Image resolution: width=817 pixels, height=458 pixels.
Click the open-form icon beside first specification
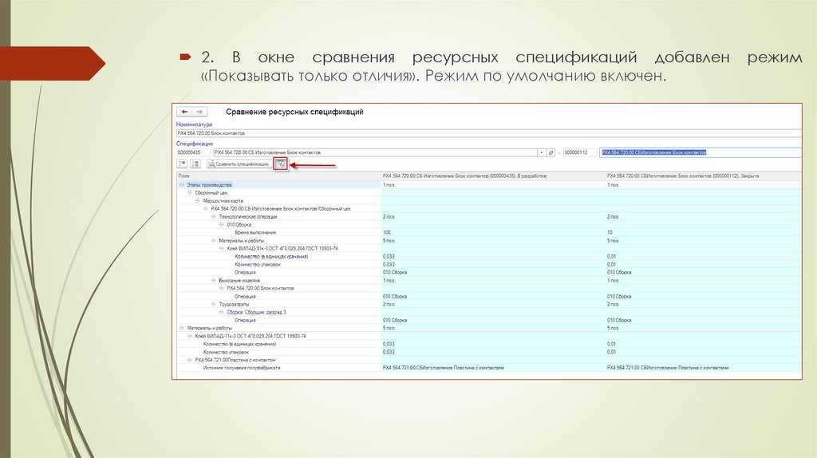click(551, 152)
